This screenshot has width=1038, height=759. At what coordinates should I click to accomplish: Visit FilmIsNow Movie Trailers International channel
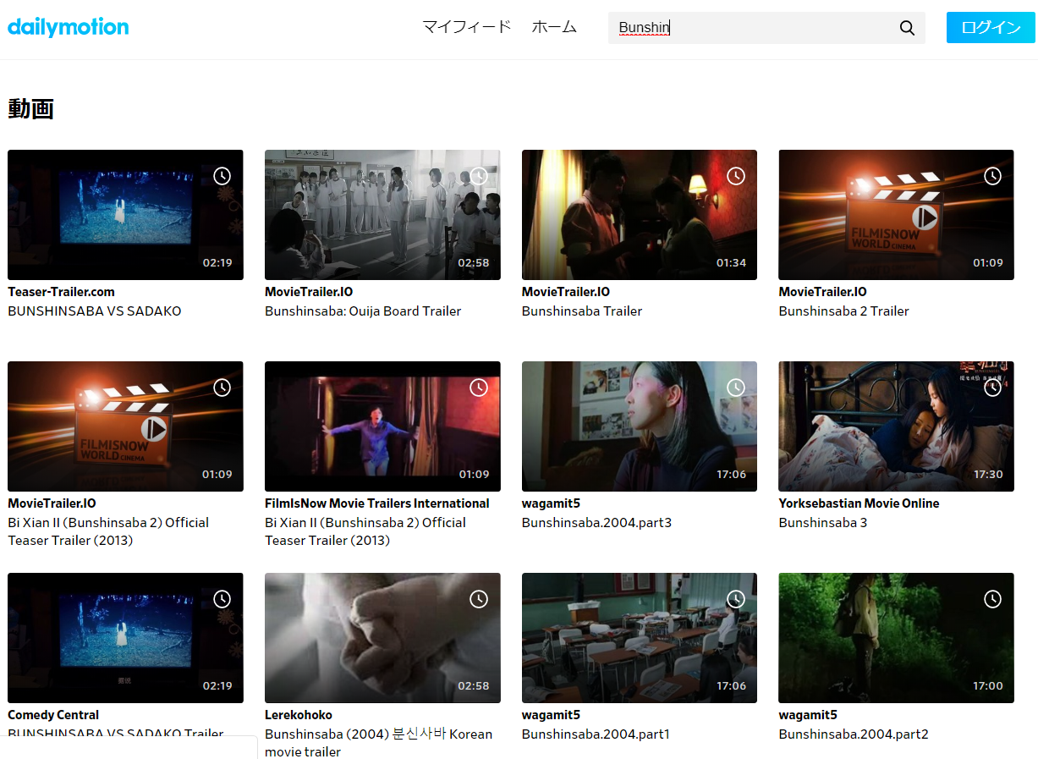pyautogui.click(x=377, y=503)
